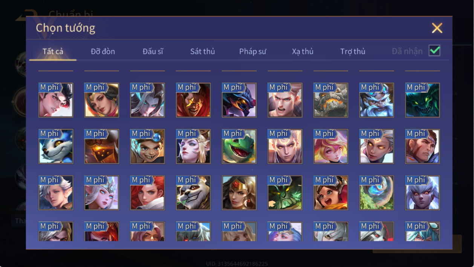This screenshot has height=267, width=474.
Task: Select the Wonder Woman hero portrait
Action: click(239, 193)
